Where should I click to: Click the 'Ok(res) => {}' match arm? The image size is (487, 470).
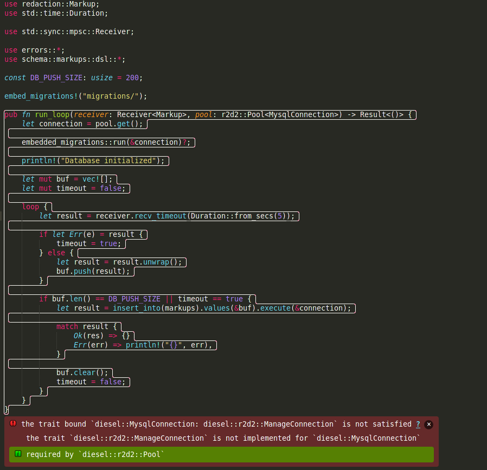[x=102, y=336]
